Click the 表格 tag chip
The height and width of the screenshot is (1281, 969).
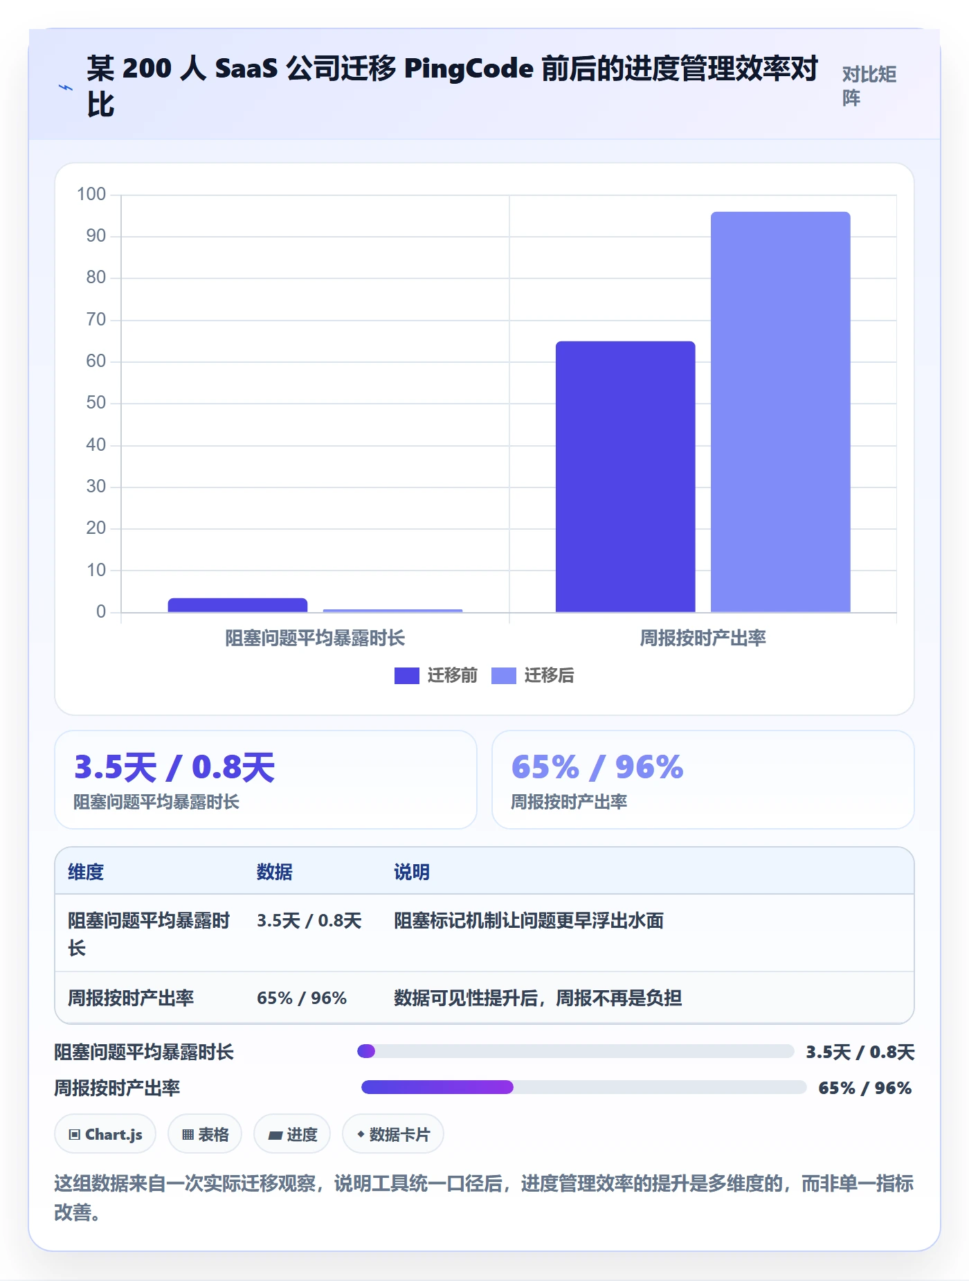(x=205, y=1134)
